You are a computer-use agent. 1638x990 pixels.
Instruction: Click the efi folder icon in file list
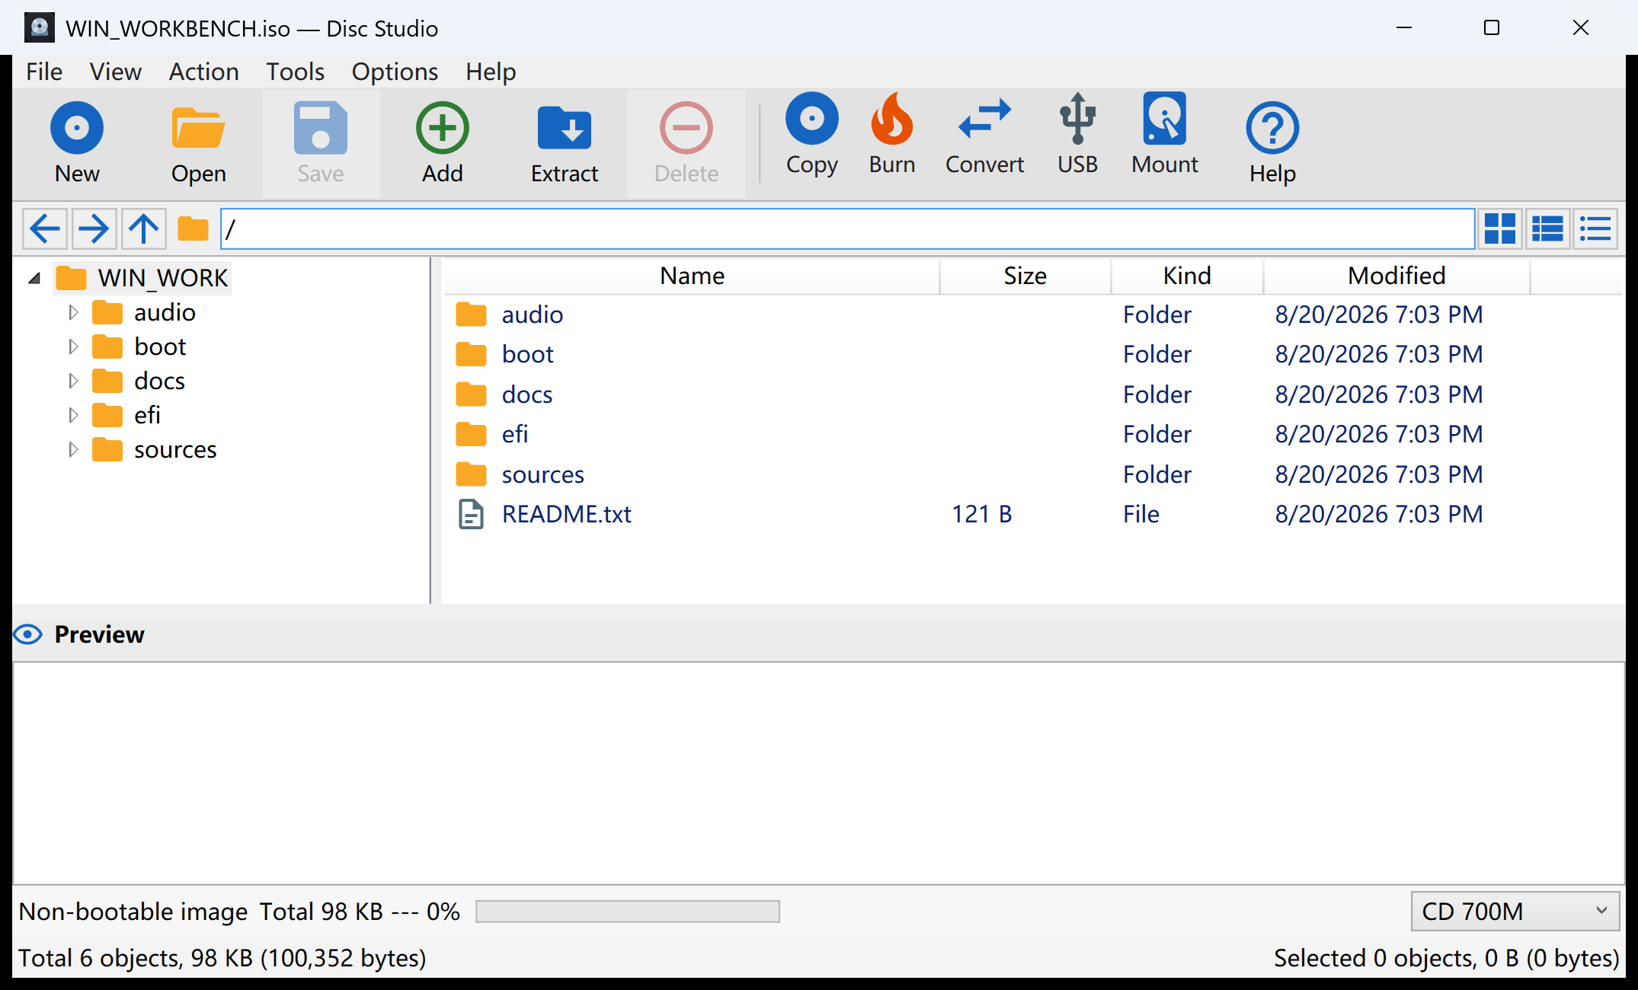[x=471, y=434]
